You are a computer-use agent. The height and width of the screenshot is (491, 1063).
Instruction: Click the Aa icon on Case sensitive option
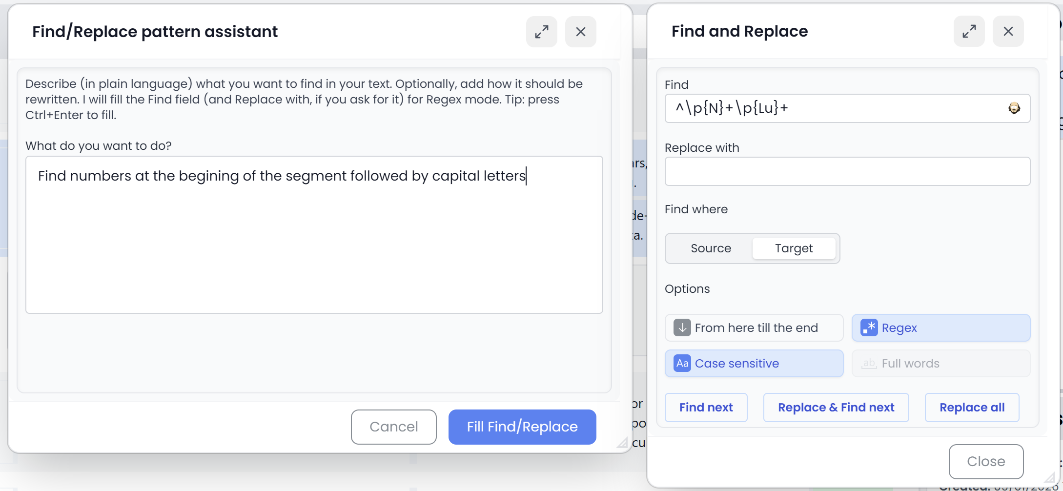681,363
